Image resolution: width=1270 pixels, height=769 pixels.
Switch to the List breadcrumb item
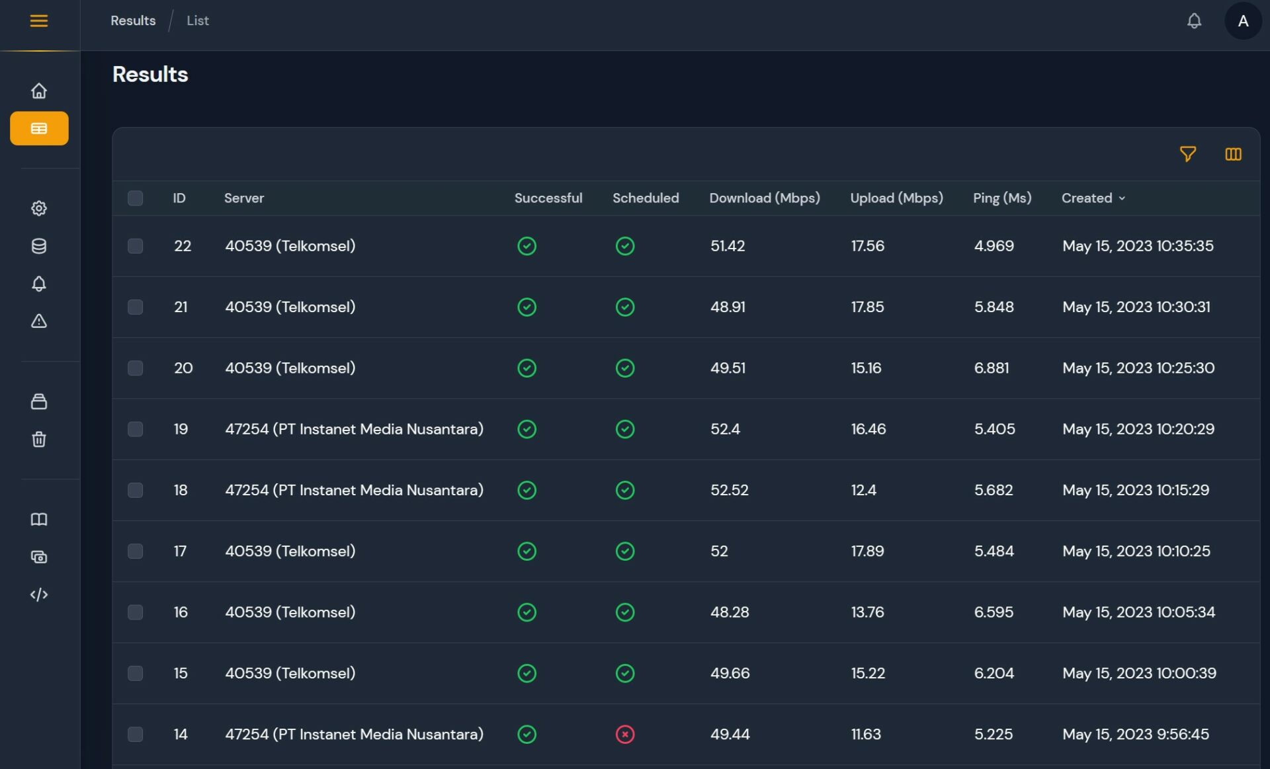[x=197, y=20]
